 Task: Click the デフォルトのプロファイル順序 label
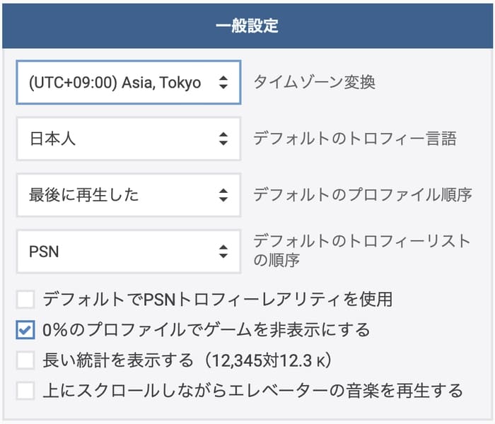click(x=362, y=194)
